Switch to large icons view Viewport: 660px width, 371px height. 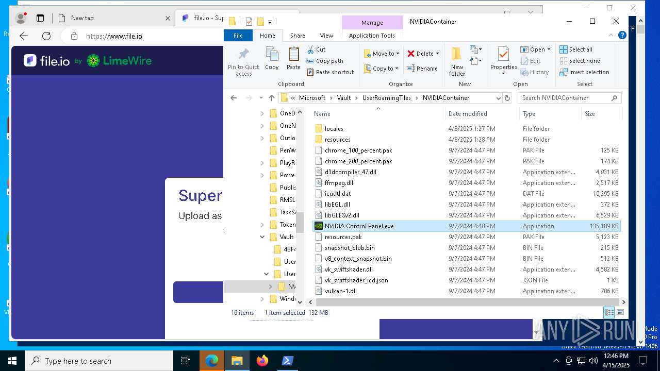[620, 313]
